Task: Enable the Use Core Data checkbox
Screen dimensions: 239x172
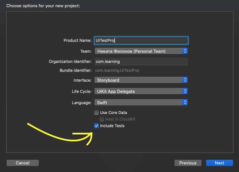Action: 96,113
